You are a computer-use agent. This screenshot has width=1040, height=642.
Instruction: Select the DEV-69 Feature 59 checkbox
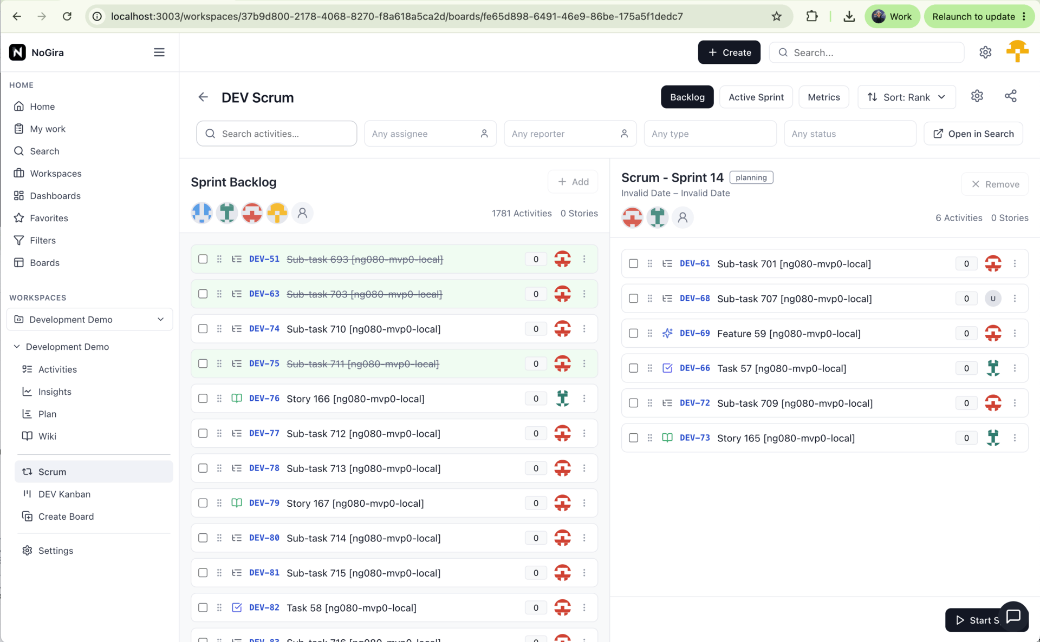[633, 333]
